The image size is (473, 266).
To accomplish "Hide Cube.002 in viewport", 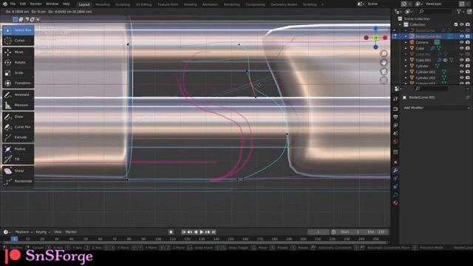I will (461, 60).
